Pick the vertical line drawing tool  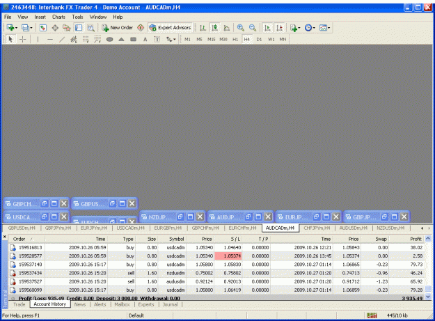pyautogui.click(x=38, y=40)
